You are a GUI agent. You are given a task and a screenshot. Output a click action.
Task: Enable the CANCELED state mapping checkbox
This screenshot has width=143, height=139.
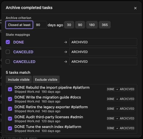coord(8,52)
